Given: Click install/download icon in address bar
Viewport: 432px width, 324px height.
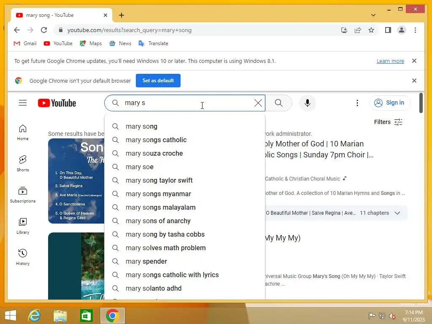Looking at the screenshot, I should tap(344, 30).
